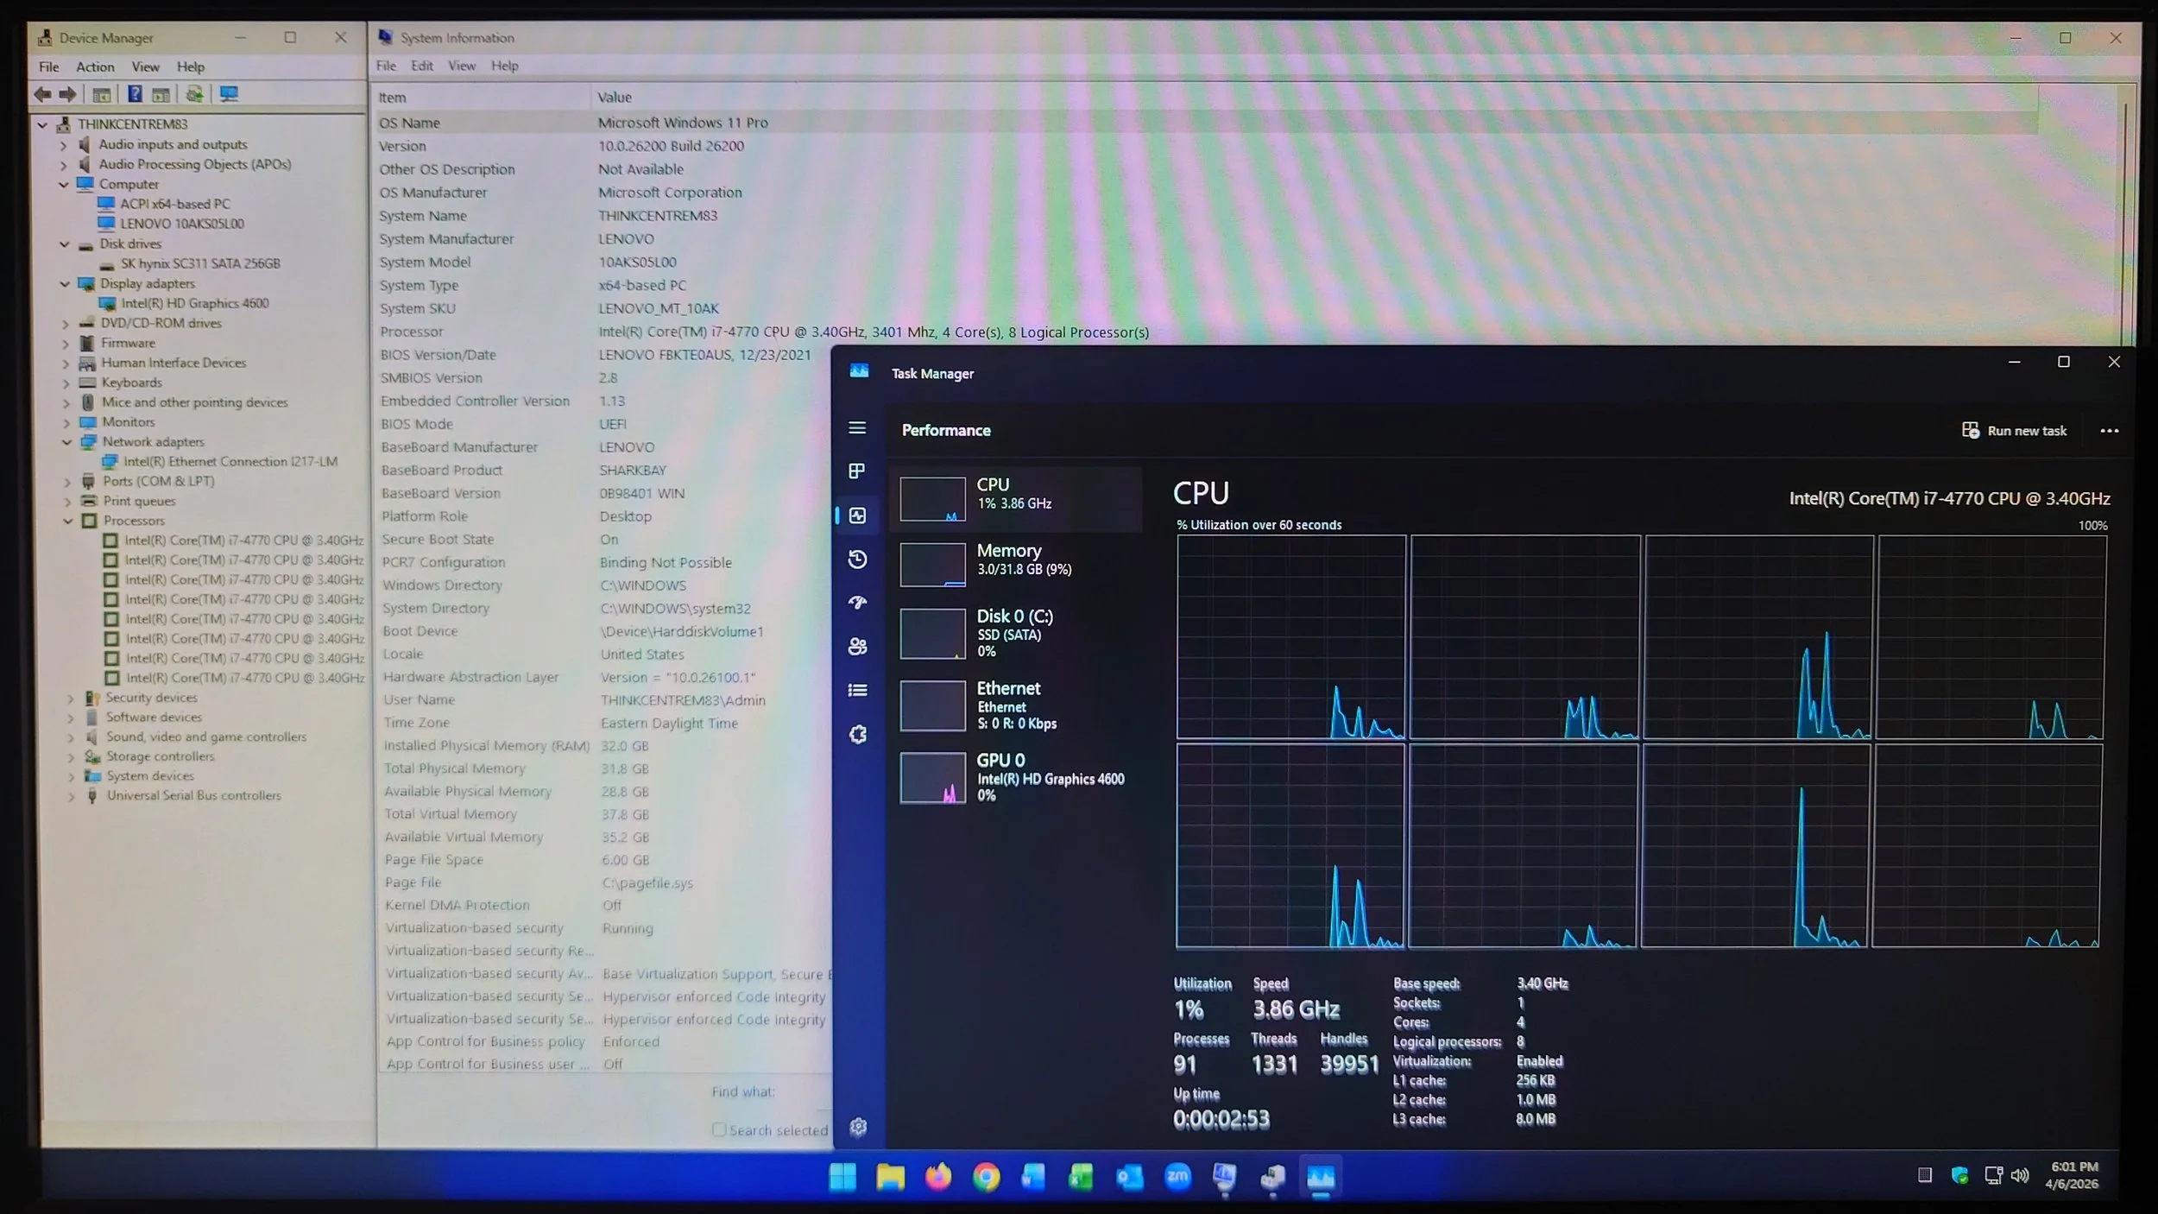Click Run new task in Task Manager
2158x1214 pixels.
coord(2015,430)
